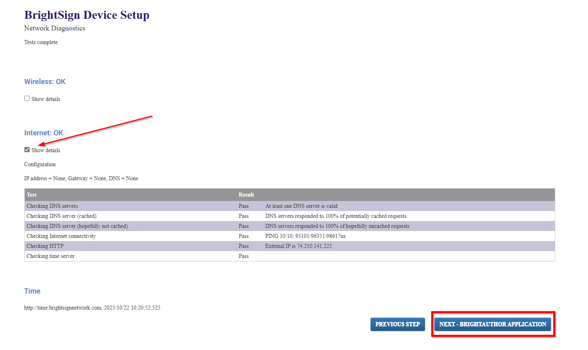588x350 pixels.
Task: Click the PING 10/10 result text
Action: click(305, 236)
